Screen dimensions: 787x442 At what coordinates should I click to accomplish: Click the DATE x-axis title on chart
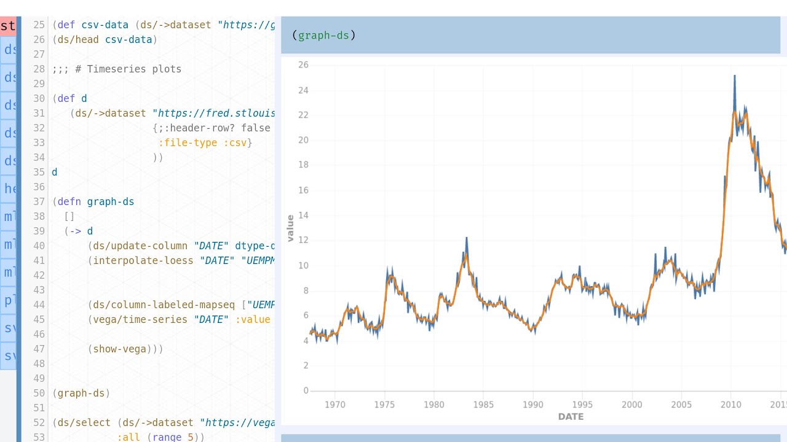tap(571, 417)
